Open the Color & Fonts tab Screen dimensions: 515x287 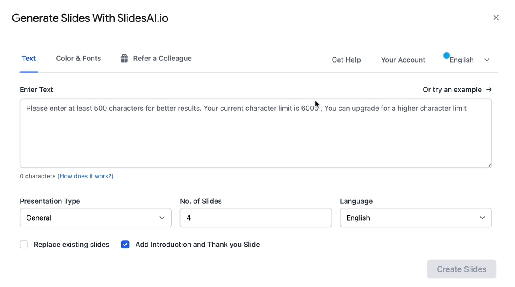coord(79,58)
